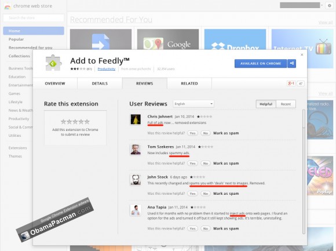Click the Google +1 button

pyautogui.click(x=291, y=83)
